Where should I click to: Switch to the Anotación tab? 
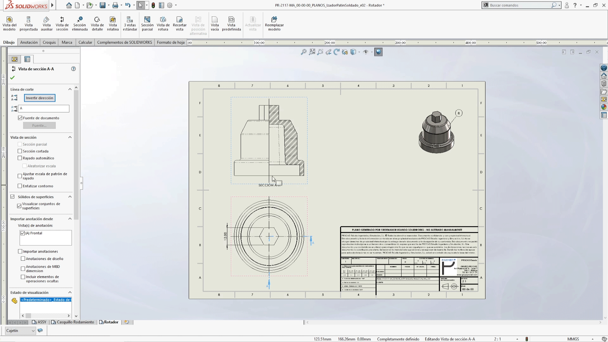point(29,42)
